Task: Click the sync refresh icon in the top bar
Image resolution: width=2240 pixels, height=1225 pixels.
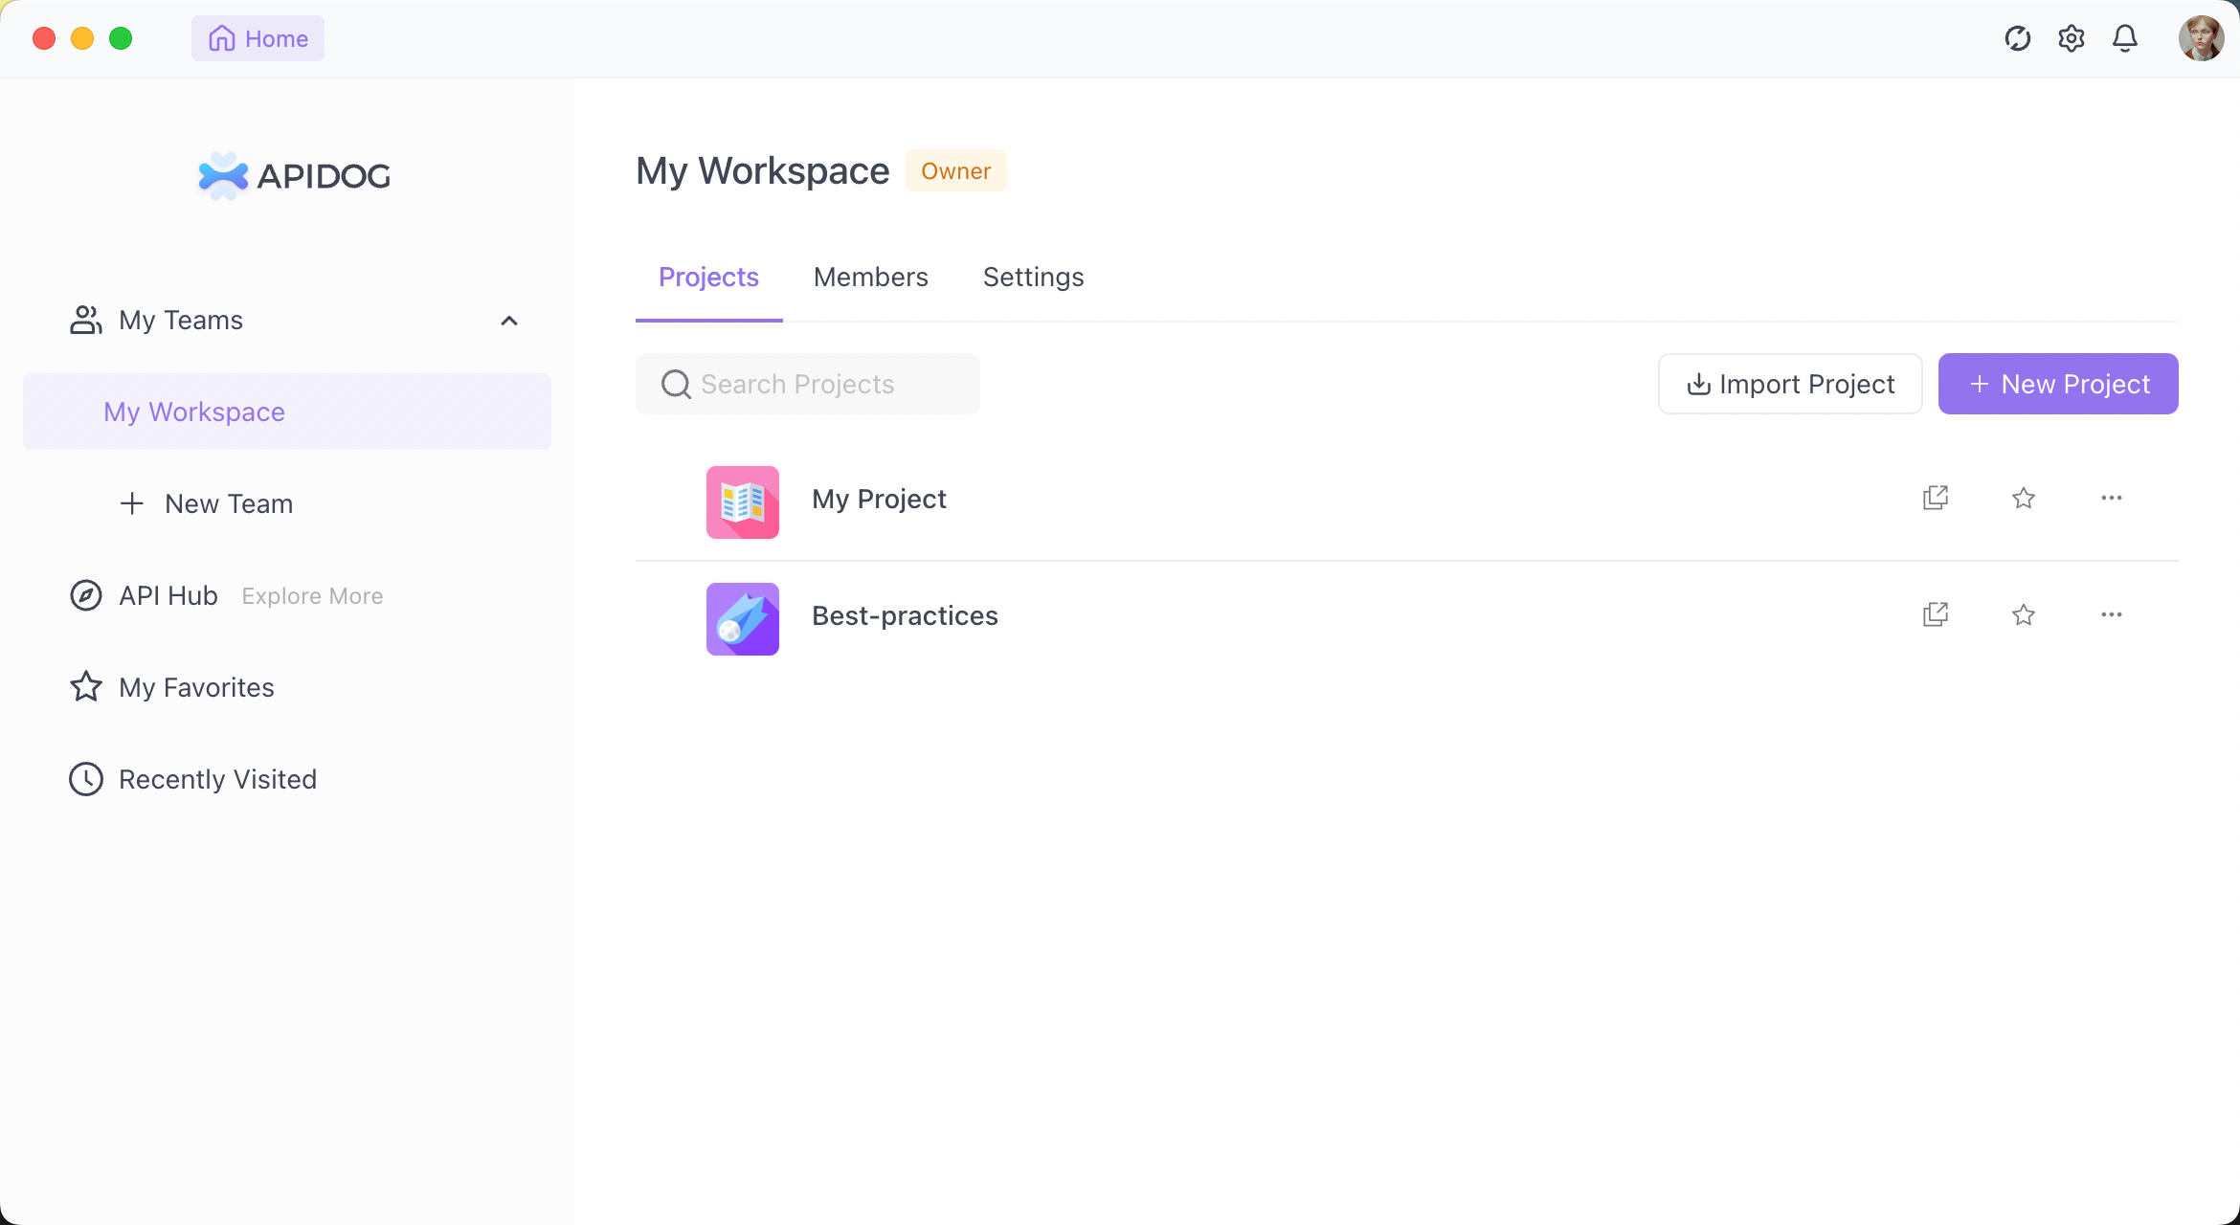Action: tap(2017, 38)
